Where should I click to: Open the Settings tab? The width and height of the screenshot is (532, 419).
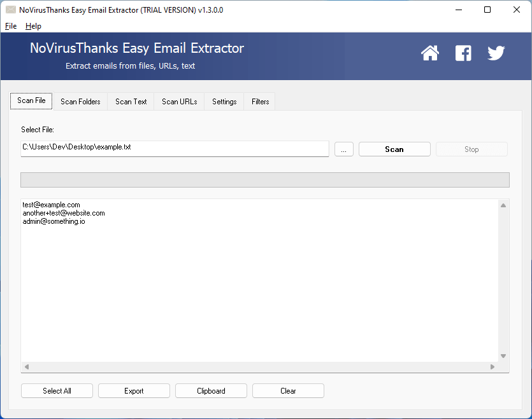[224, 101]
